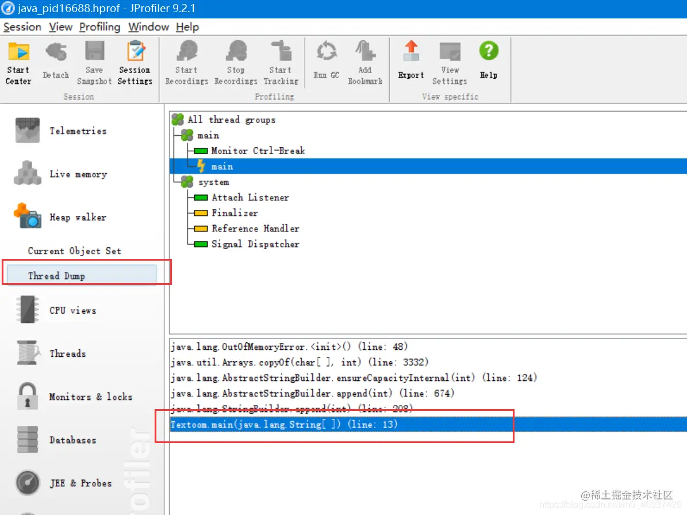Select the main thread group node
Image resolution: width=687 pixels, height=515 pixels.
[200, 135]
